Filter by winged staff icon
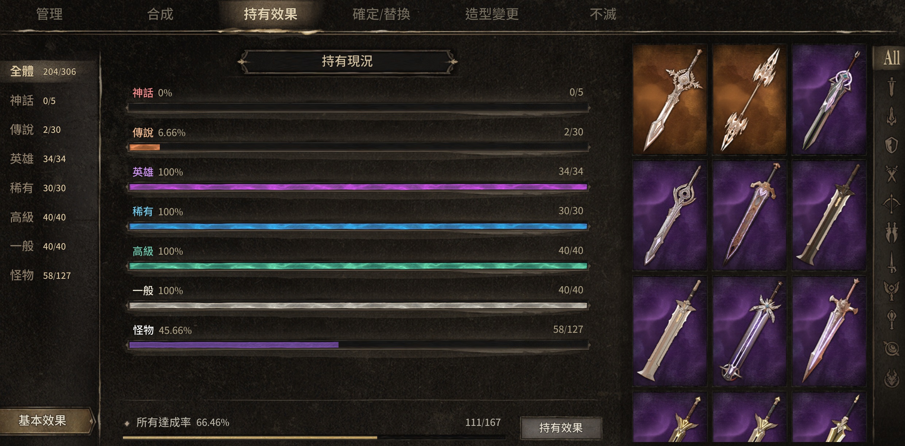 (x=891, y=291)
